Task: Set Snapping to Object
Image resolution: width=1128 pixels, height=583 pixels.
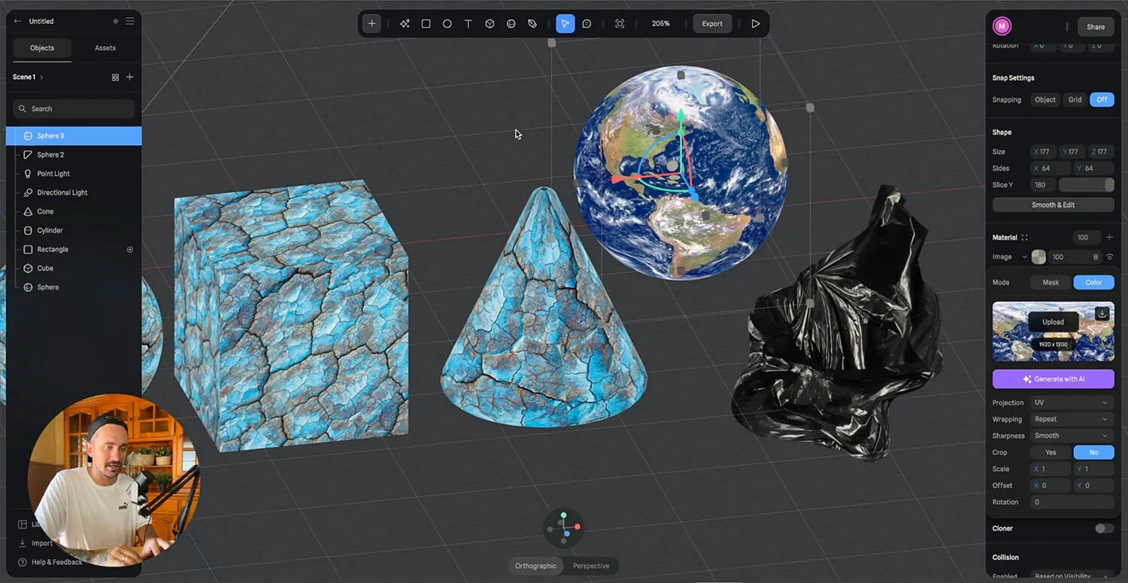Action: (1045, 99)
